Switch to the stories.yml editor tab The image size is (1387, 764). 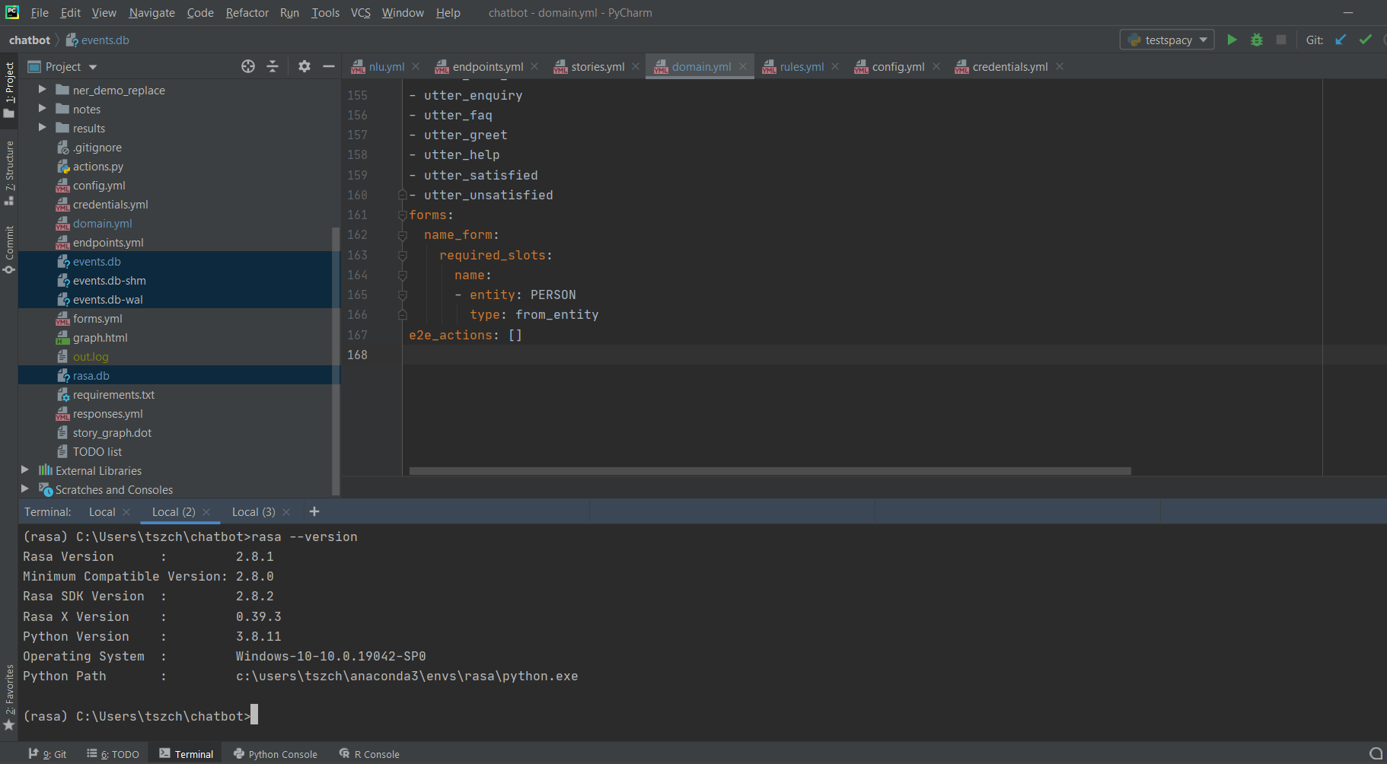597,67
